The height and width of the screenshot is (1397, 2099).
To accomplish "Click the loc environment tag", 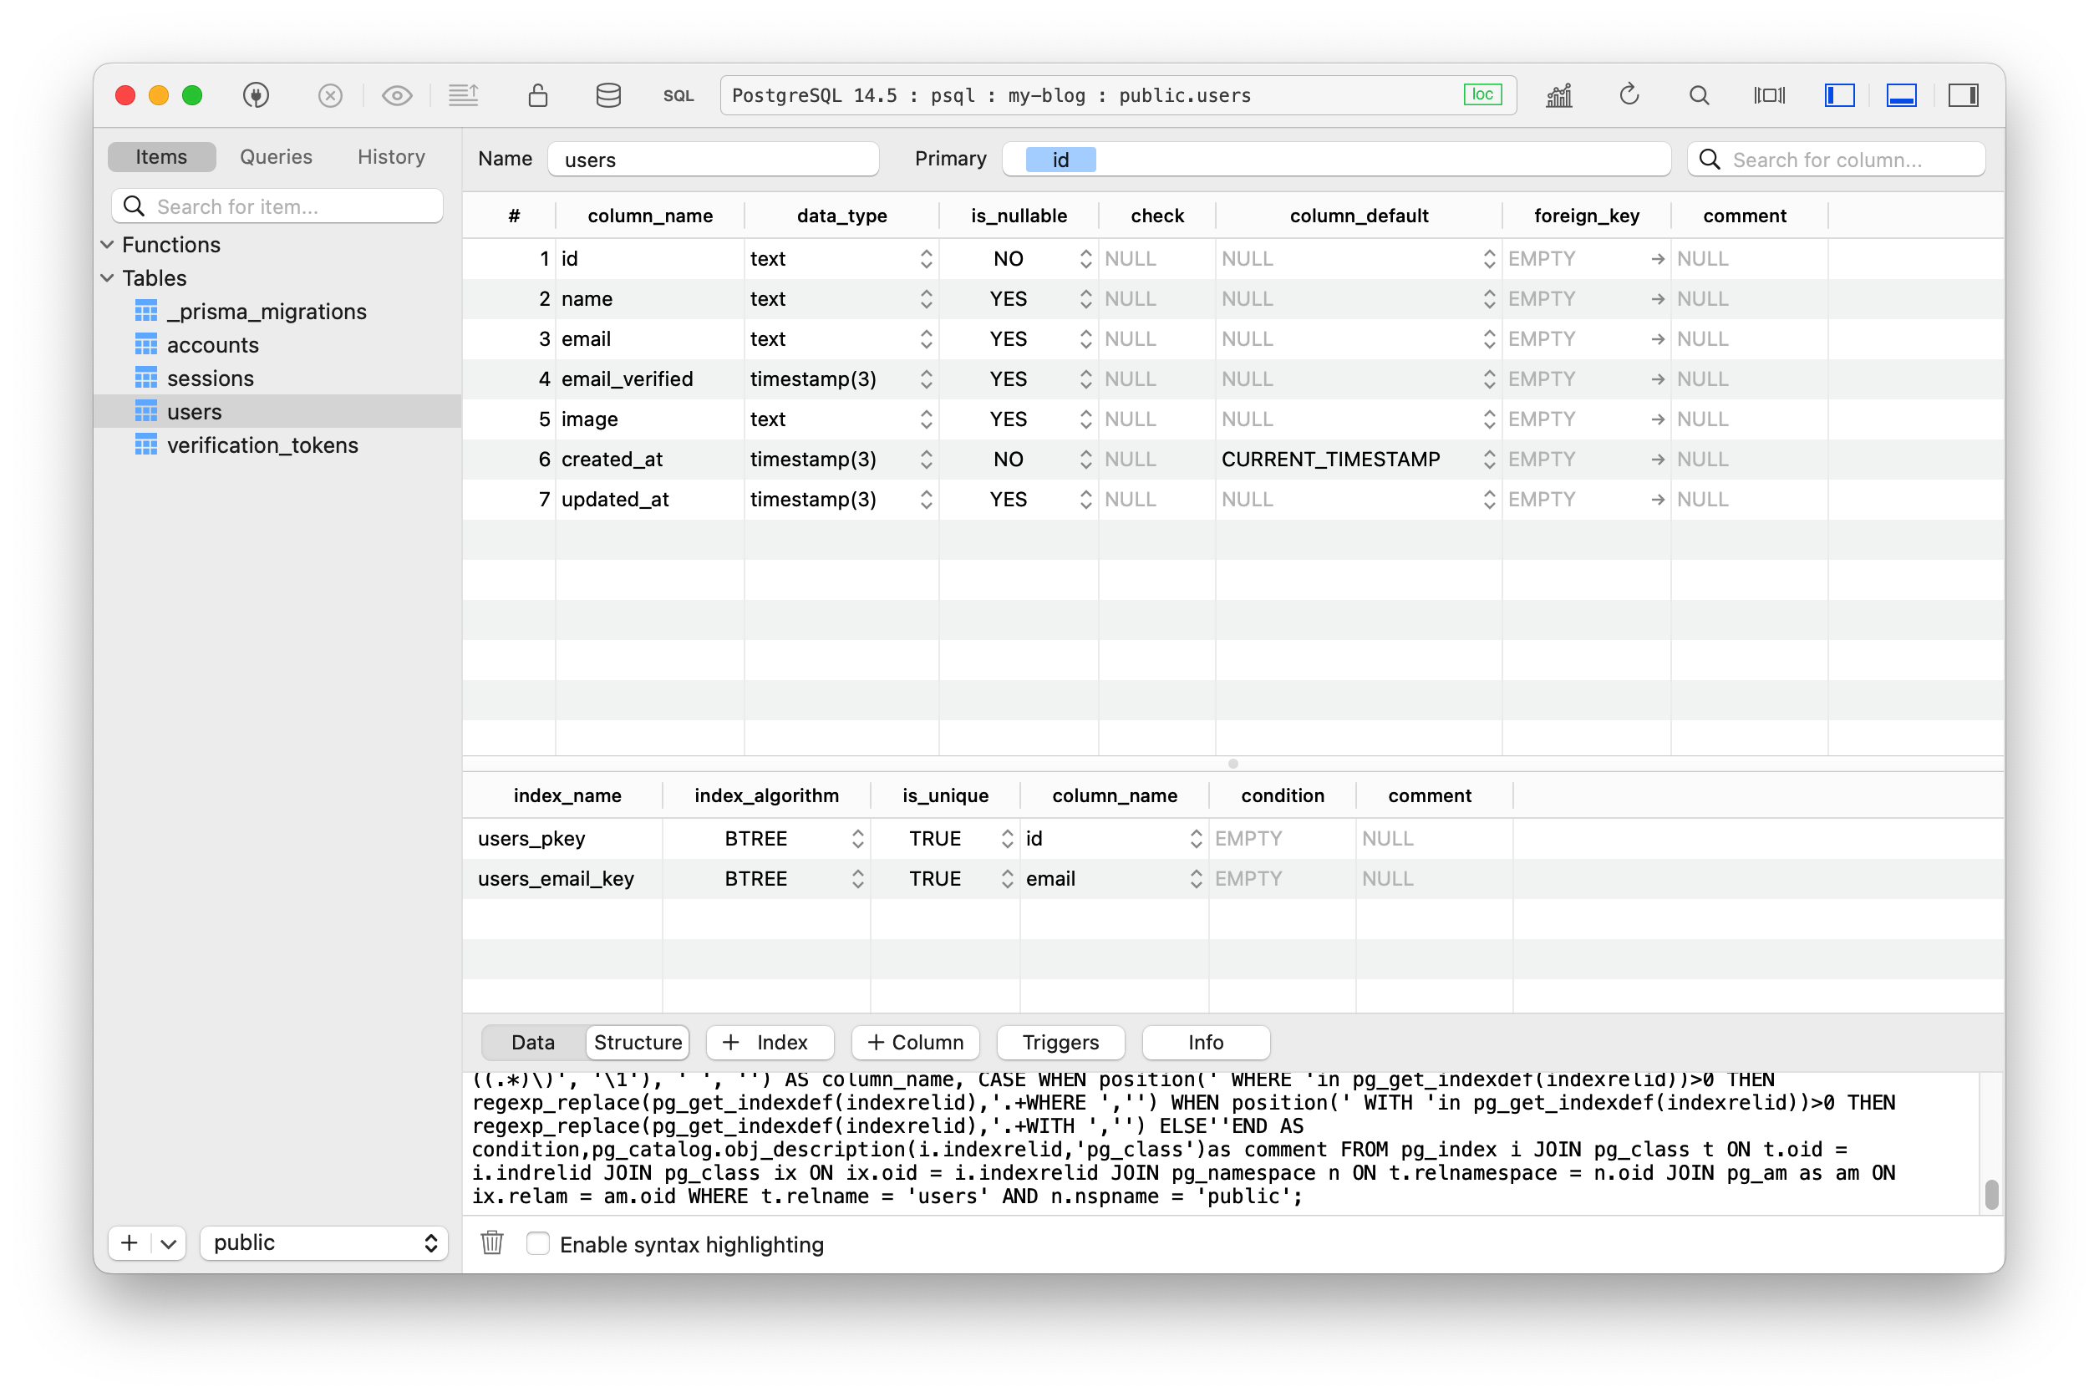I will (1481, 94).
